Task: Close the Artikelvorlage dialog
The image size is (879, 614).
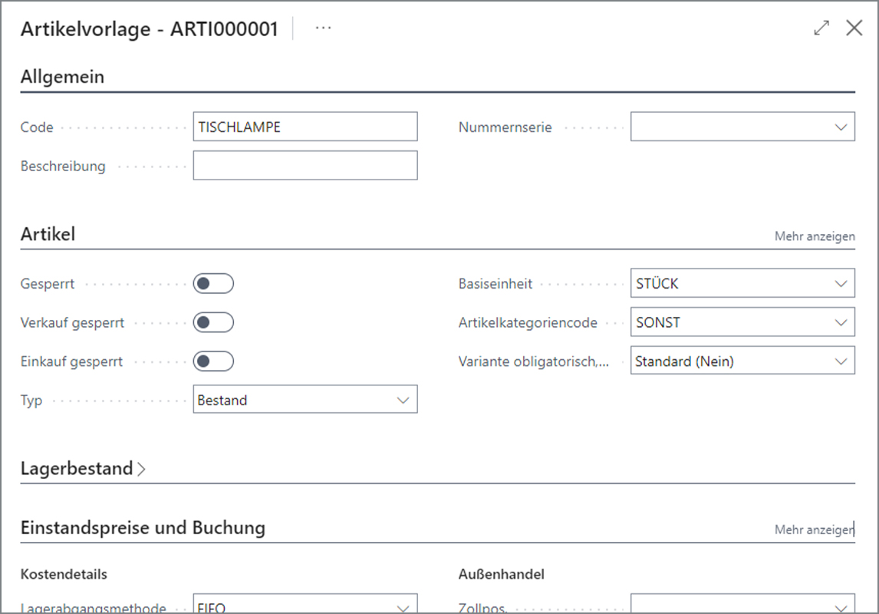Action: (x=854, y=28)
